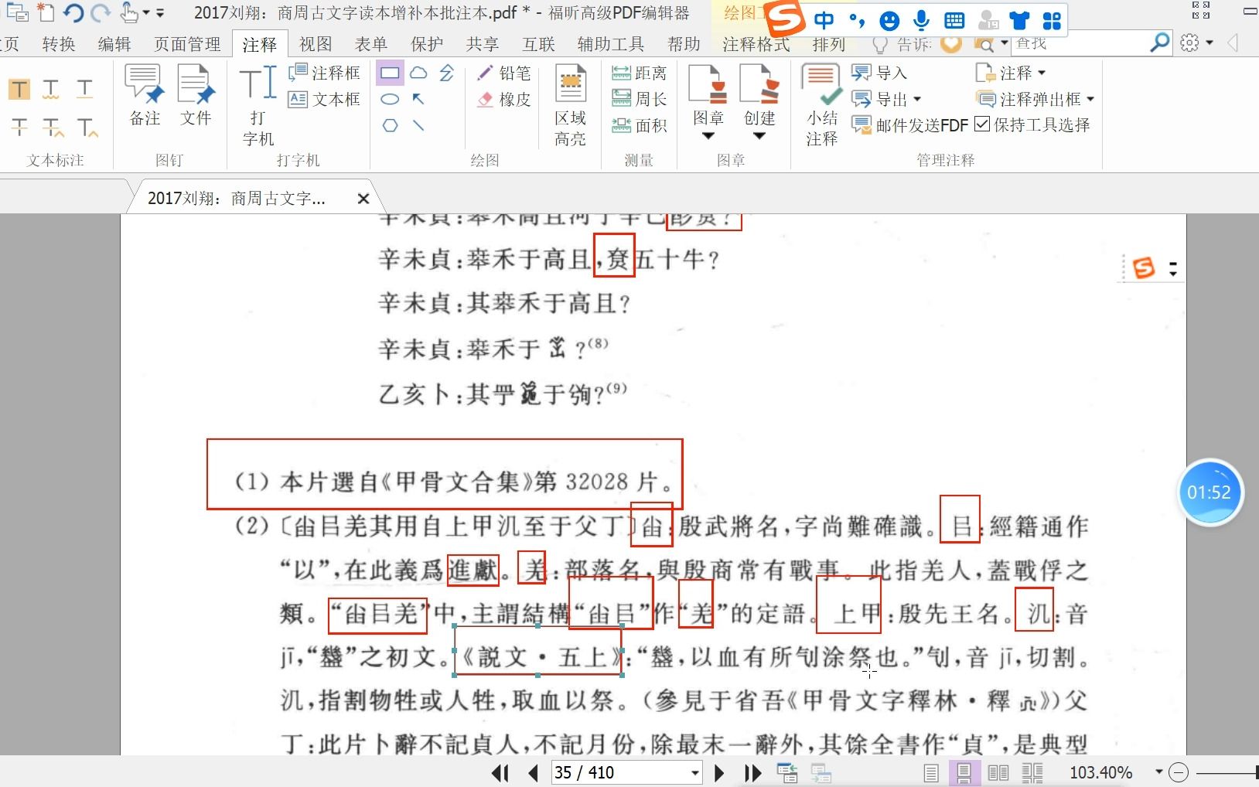Expand the 注释弹出框 popup dropdown
This screenshot has width=1259, height=787.
[x=1090, y=99]
